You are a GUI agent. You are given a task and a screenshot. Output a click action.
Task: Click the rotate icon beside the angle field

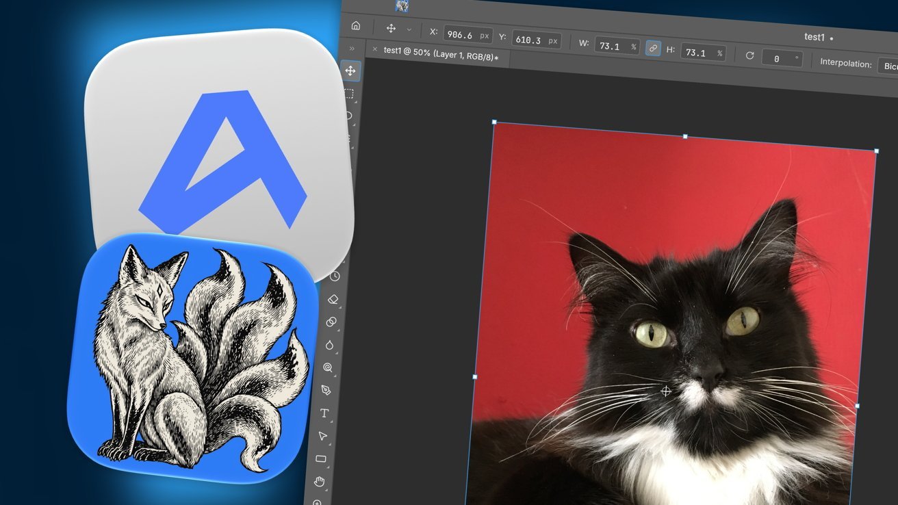coord(749,55)
